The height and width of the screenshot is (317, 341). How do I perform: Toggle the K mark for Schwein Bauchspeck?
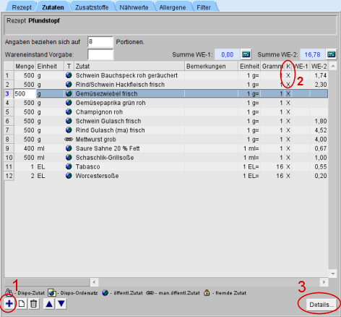288,75
